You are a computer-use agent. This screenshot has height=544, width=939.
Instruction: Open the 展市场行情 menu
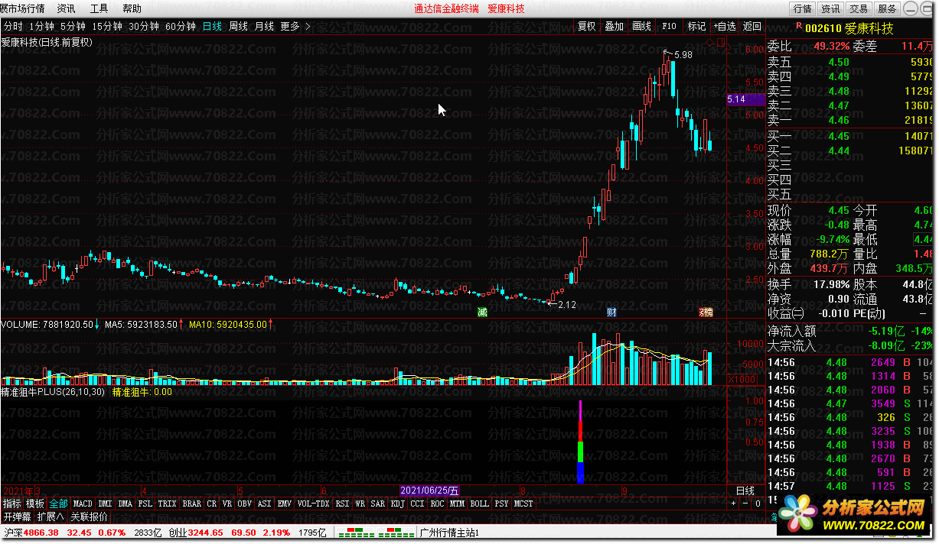click(22, 8)
